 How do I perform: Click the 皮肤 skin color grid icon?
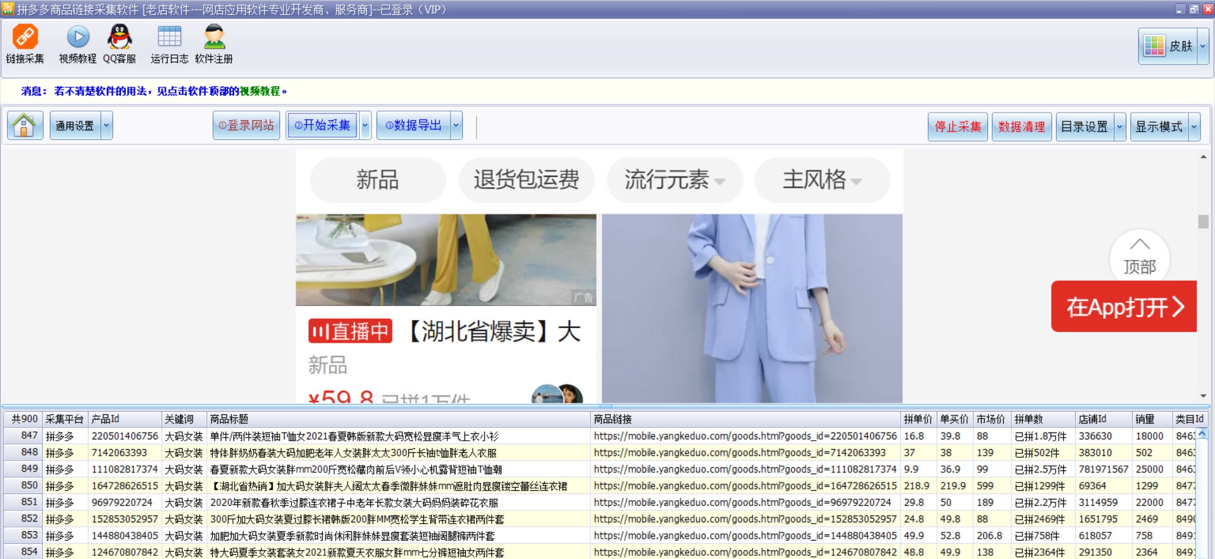[1154, 46]
